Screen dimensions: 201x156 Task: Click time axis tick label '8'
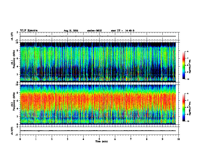point(147,139)
